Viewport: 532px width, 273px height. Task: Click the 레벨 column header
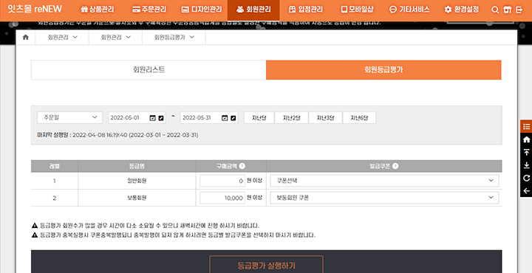point(54,166)
